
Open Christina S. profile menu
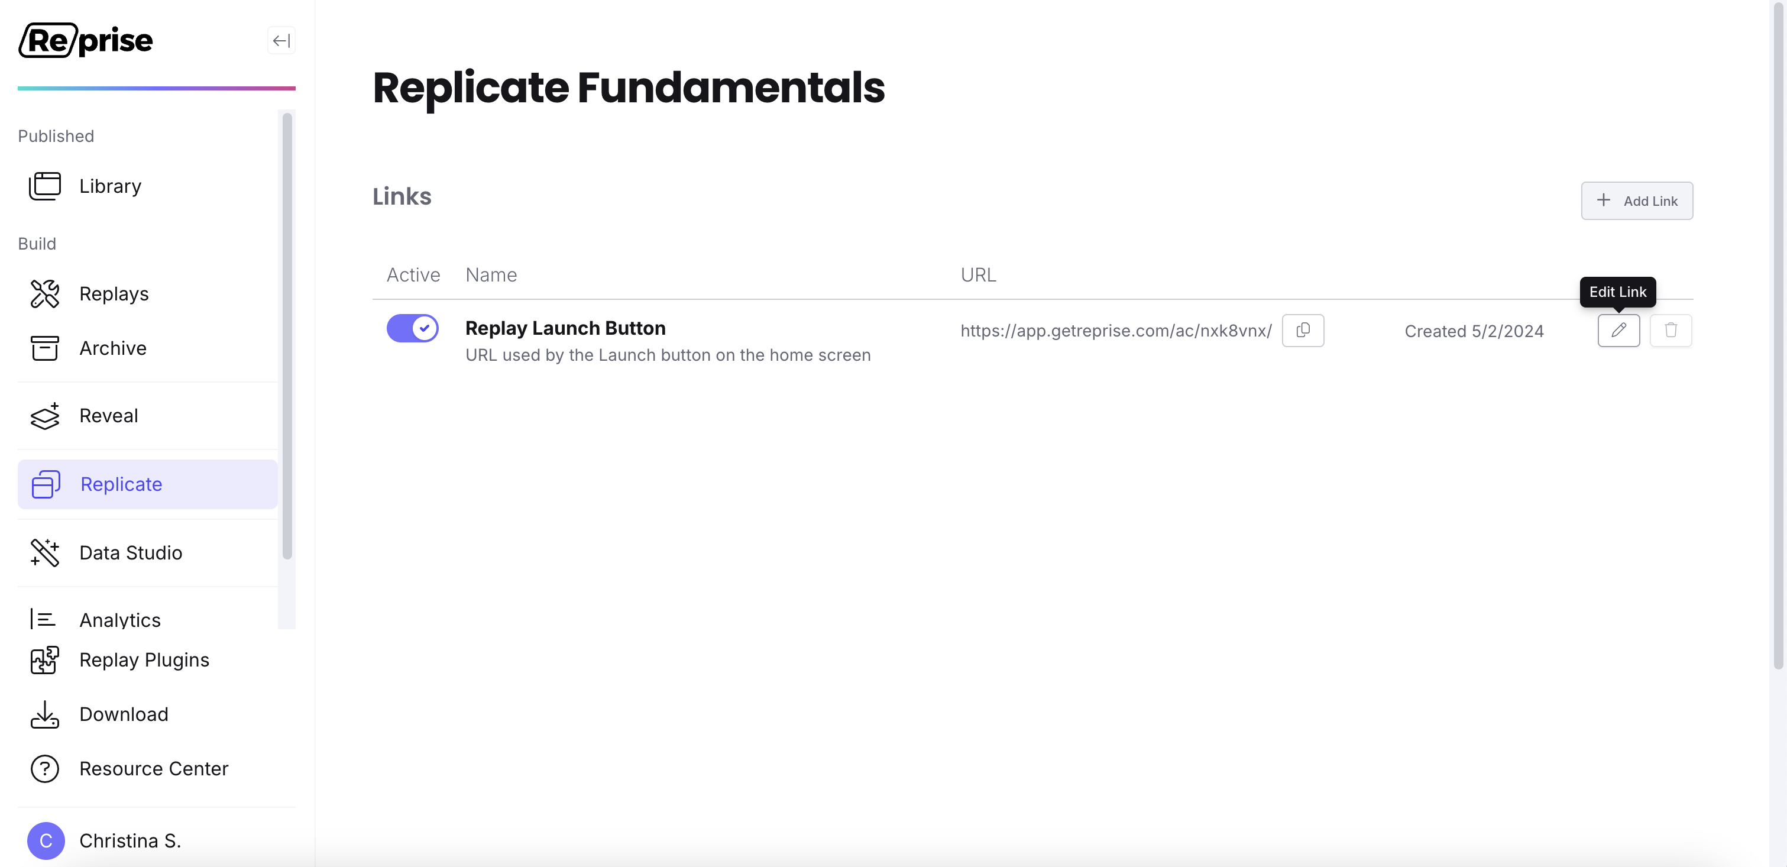148,840
